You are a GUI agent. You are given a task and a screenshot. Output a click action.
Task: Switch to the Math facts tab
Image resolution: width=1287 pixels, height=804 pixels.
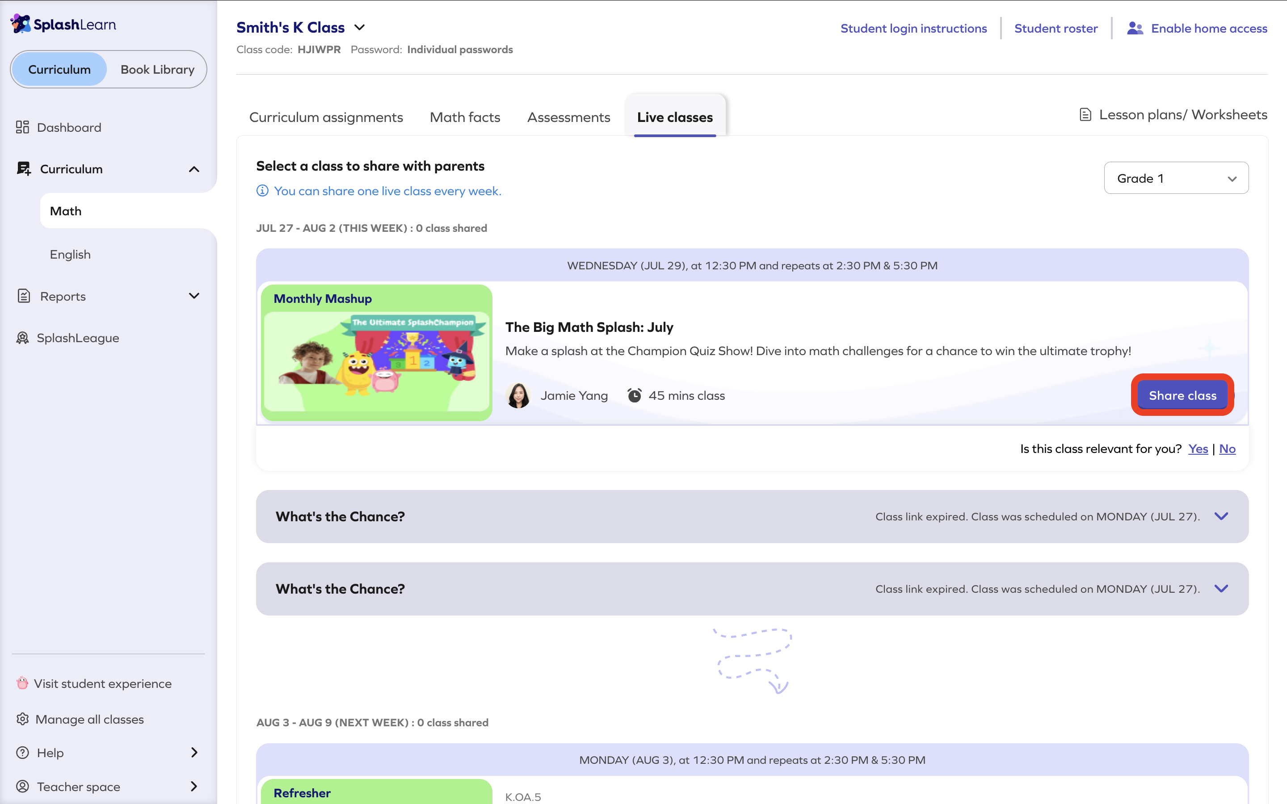pos(465,117)
